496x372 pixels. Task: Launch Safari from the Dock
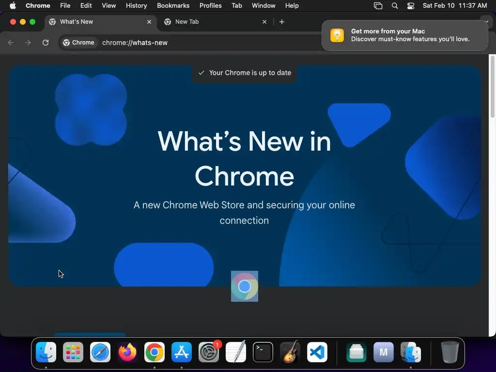click(x=100, y=352)
